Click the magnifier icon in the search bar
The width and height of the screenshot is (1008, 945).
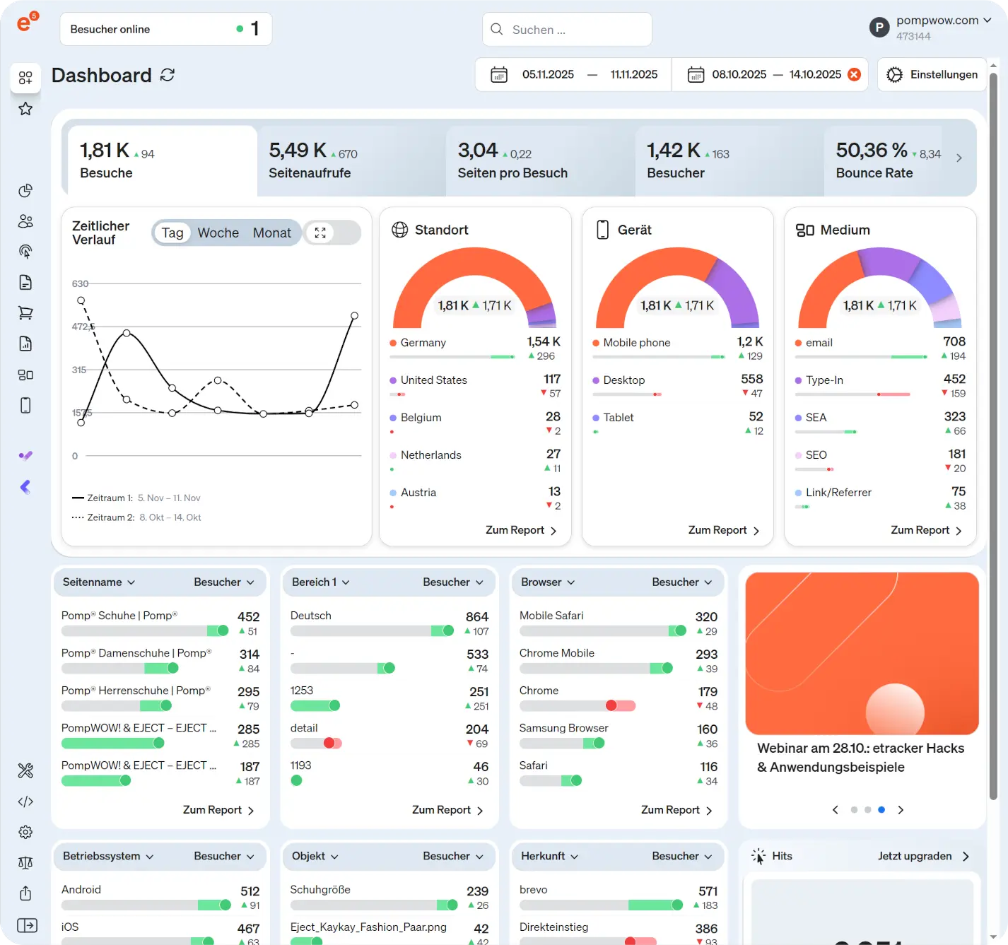[x=496, y=29]
